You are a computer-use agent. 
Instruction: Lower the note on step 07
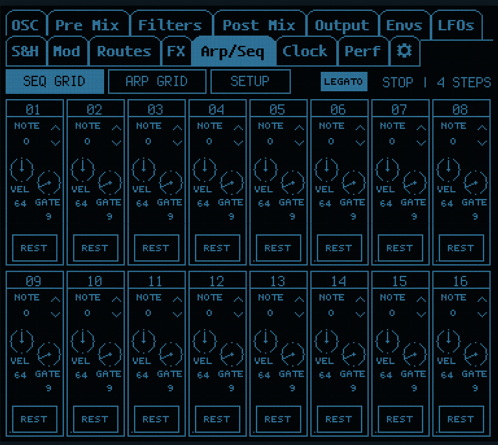coord(422,143)
